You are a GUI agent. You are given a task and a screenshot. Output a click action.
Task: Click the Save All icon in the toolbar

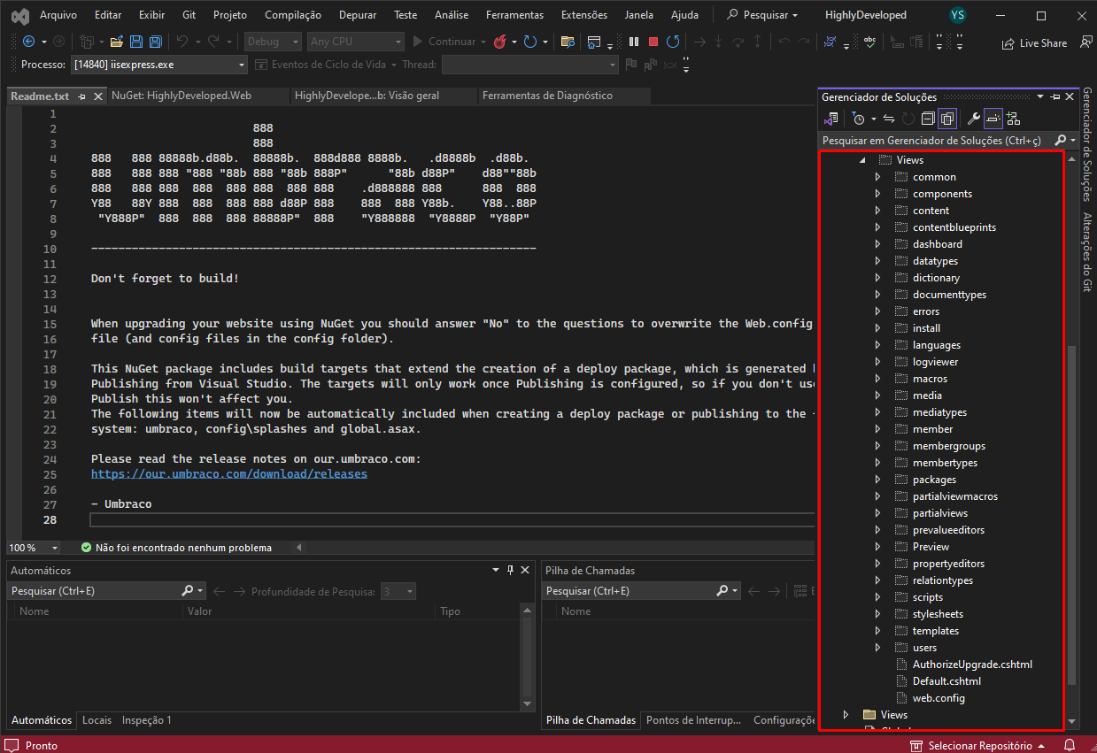[155, 42]
